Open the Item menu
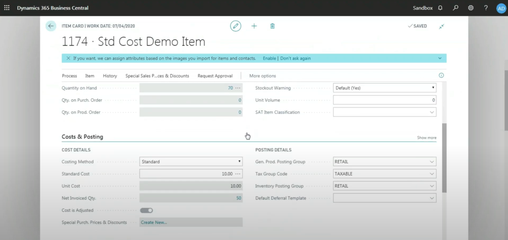Screen dimensions: 508x240 (x=90, y=76)
